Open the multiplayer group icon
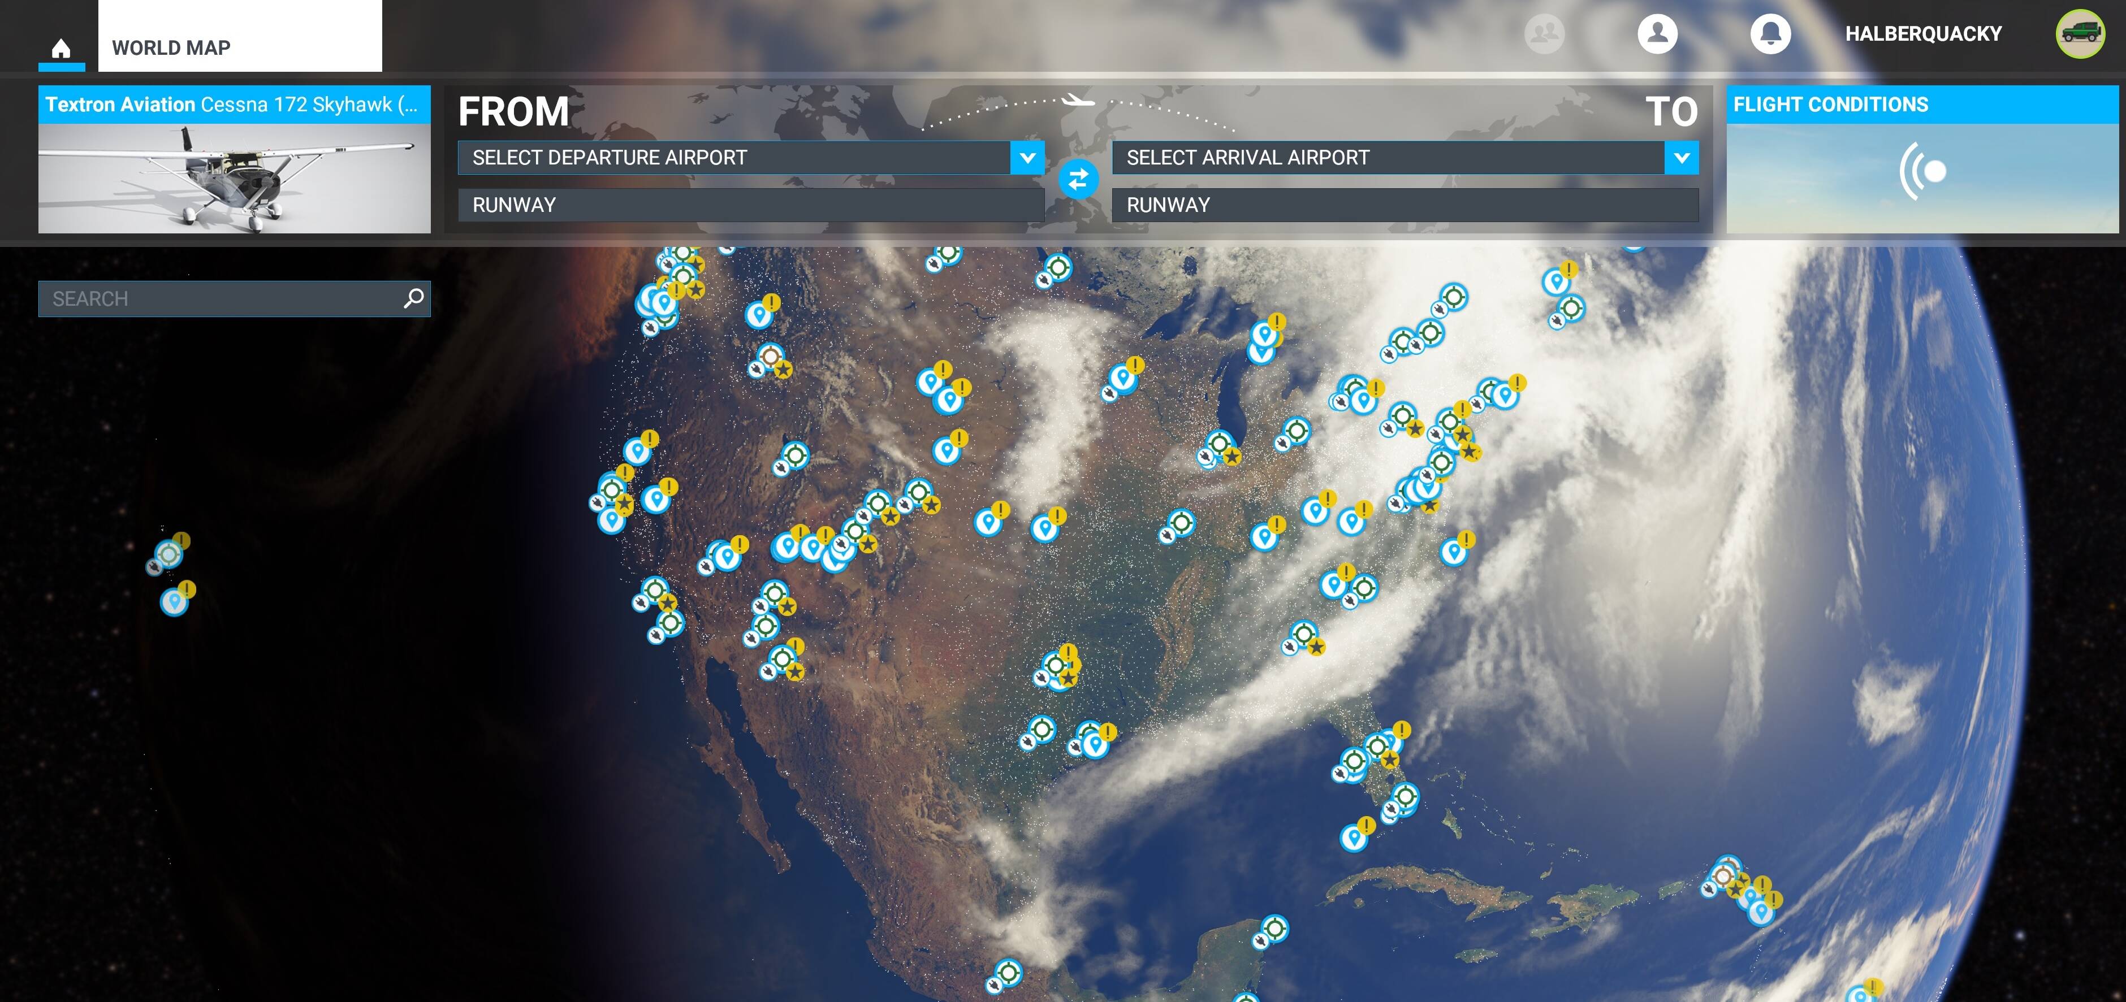Image resolution: width=2126 pixels, height=1002 pixels. [x=1544, y=34]
